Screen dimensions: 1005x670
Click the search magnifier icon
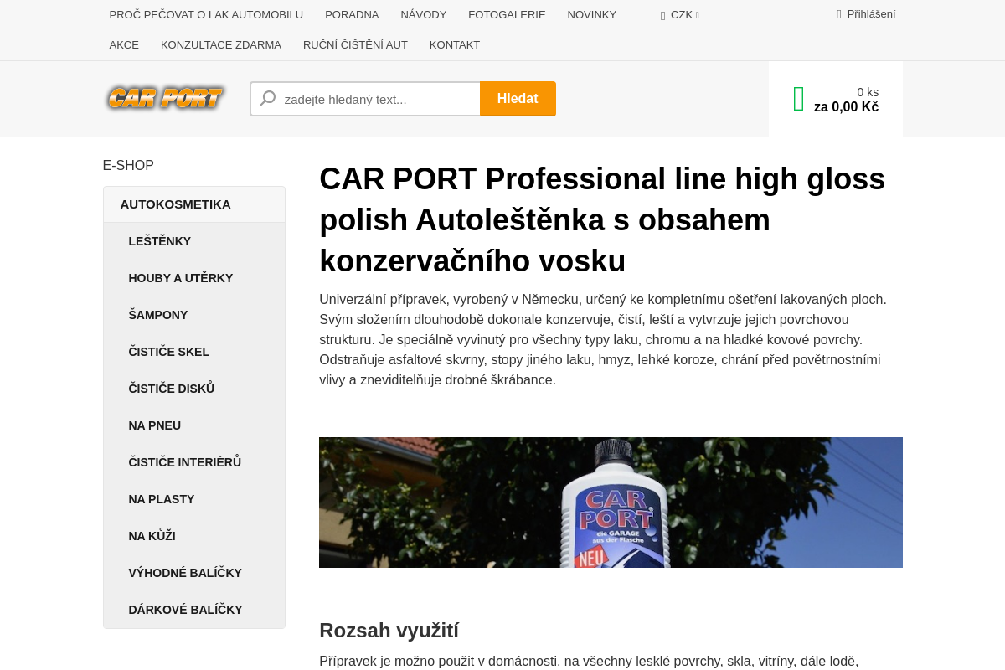267,99
